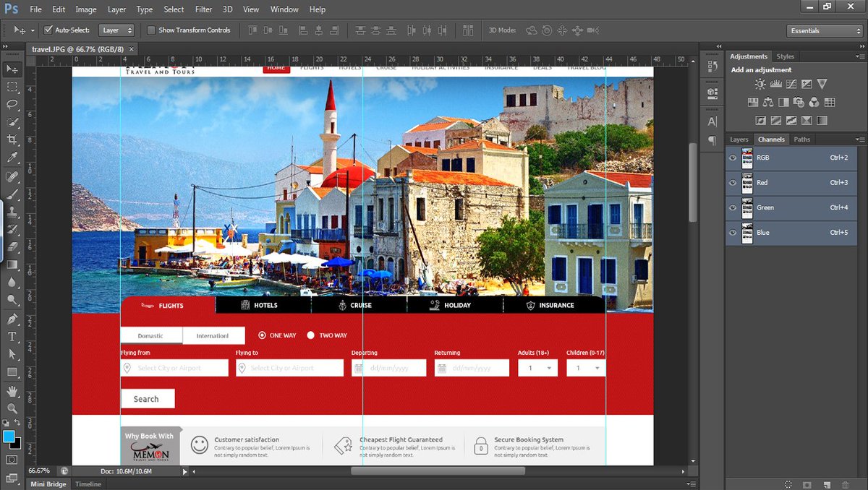The image size is (868, 490).
Task: Add an Exposure adjustment
Action: pyautogui.click(x=806, y=85)
